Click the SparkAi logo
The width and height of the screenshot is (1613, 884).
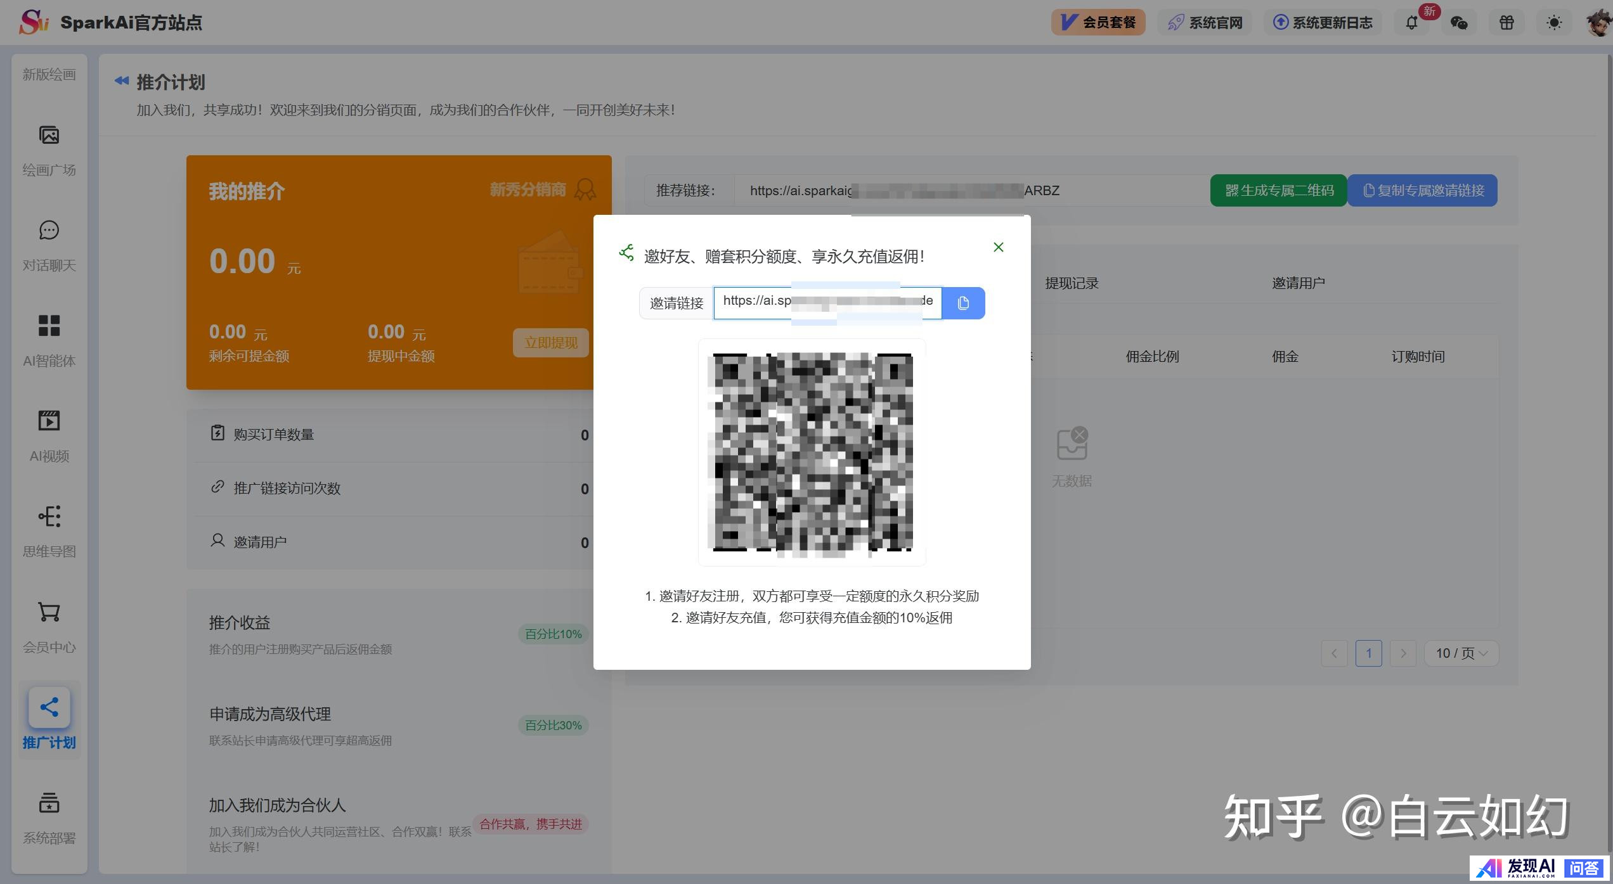[33, 22]
